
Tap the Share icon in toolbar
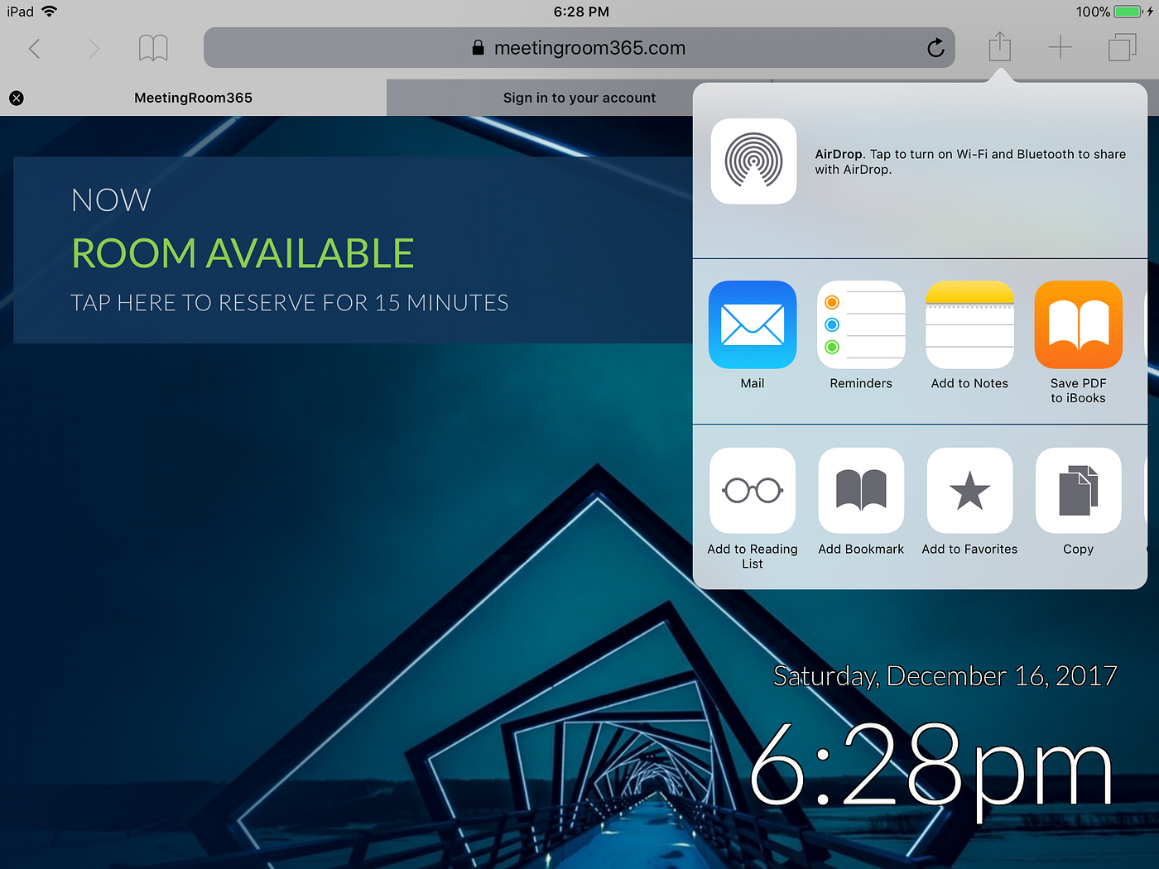(1000, 46)
